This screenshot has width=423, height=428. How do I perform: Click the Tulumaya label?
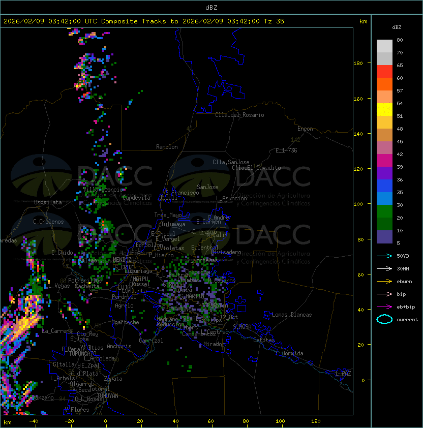click(x=173, y=224)
